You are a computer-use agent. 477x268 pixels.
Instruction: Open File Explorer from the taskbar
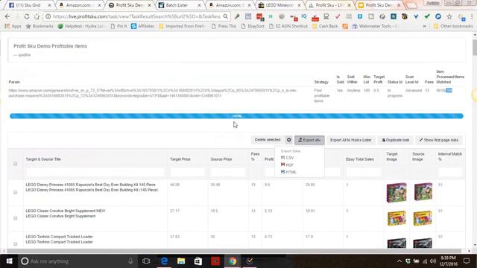pyautogui.click(x=181, y=261)
